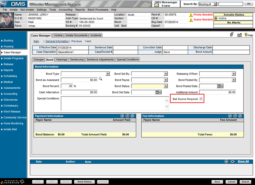The width and height of the screenshot is (255, 185).
Task: Open the Bond Set Date calendar picker
Action: [x=158, y=92]
